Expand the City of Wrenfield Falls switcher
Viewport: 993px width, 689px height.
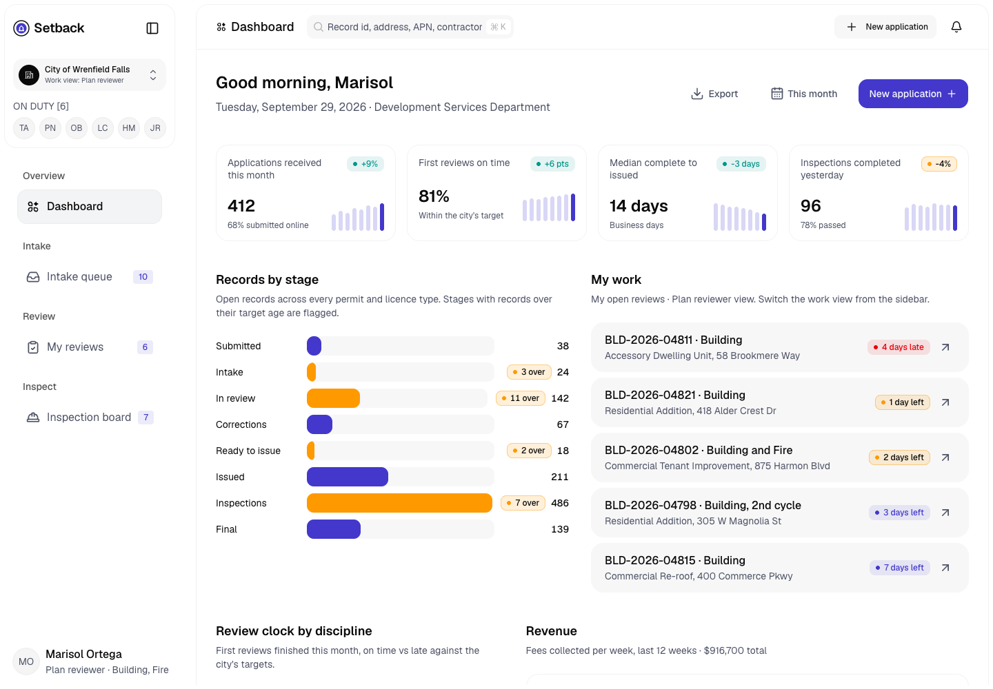(x=90, y=74)
